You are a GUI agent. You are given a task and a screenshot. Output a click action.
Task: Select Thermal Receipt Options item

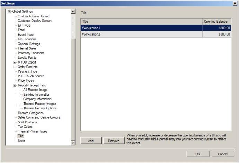pyautogui.click(x=40, y=108)
